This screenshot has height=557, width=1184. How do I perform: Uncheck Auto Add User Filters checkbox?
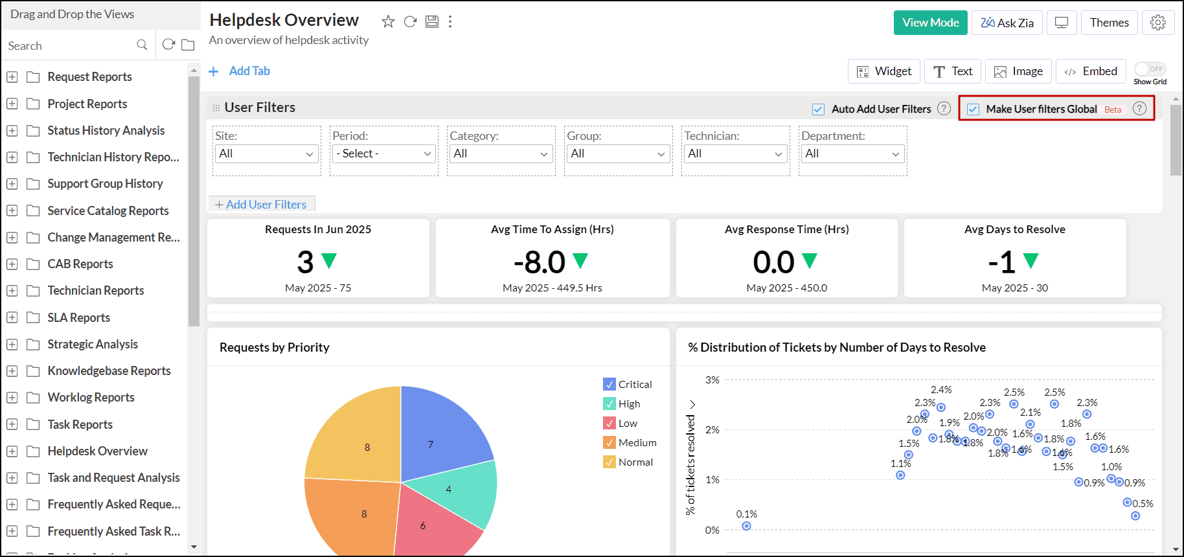tap(819, 109)
